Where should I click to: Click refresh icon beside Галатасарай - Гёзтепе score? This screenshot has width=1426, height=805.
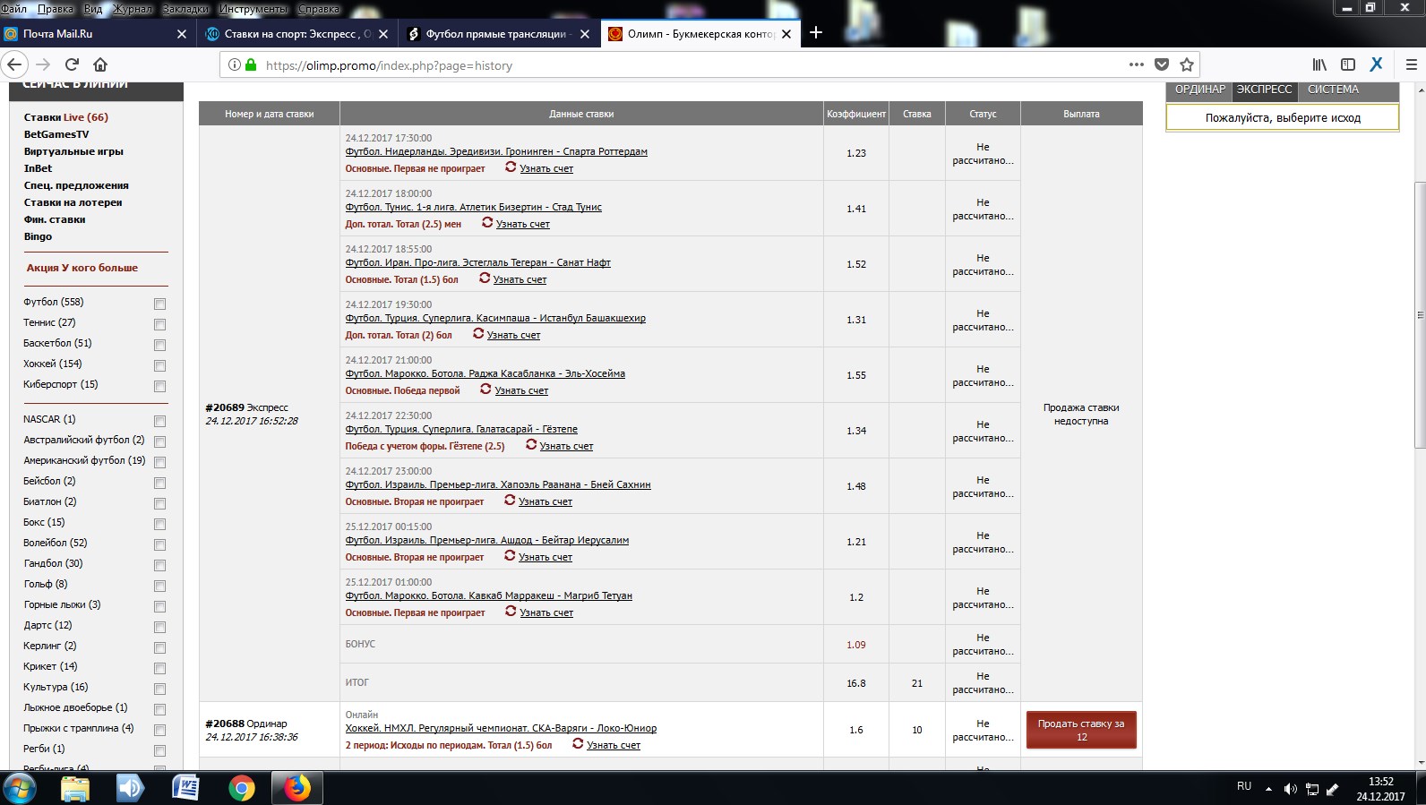pos(531,445)
